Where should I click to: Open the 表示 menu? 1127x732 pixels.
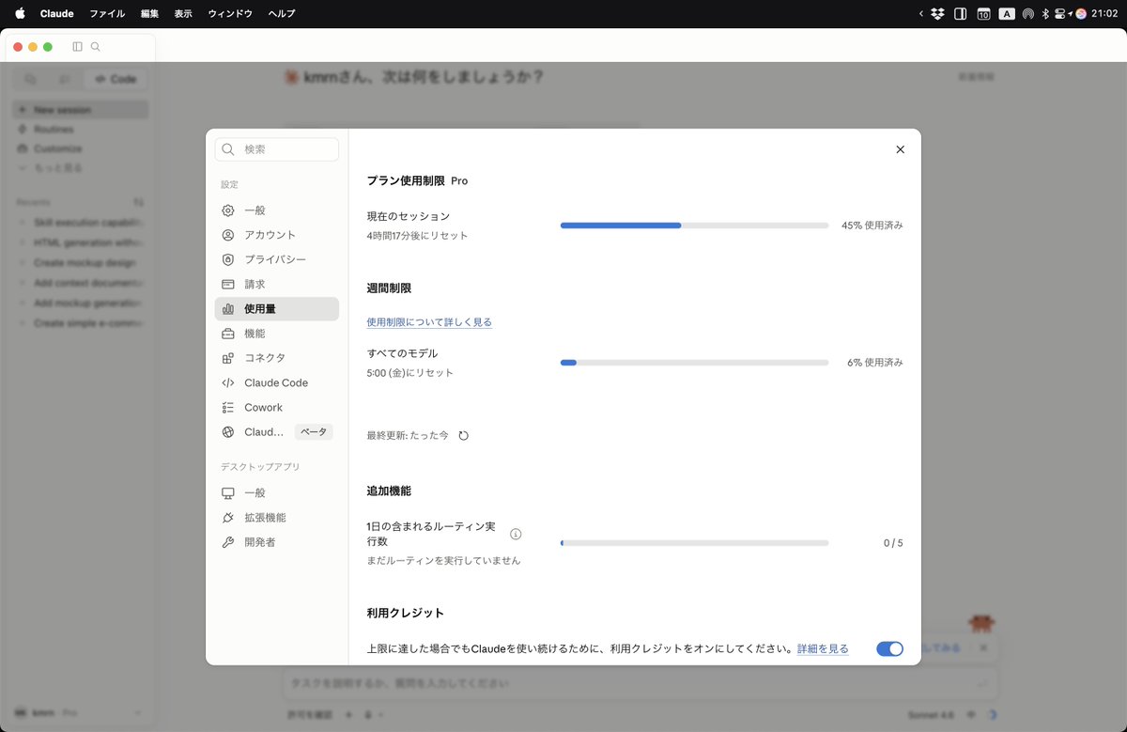click(x=183, y=14)
